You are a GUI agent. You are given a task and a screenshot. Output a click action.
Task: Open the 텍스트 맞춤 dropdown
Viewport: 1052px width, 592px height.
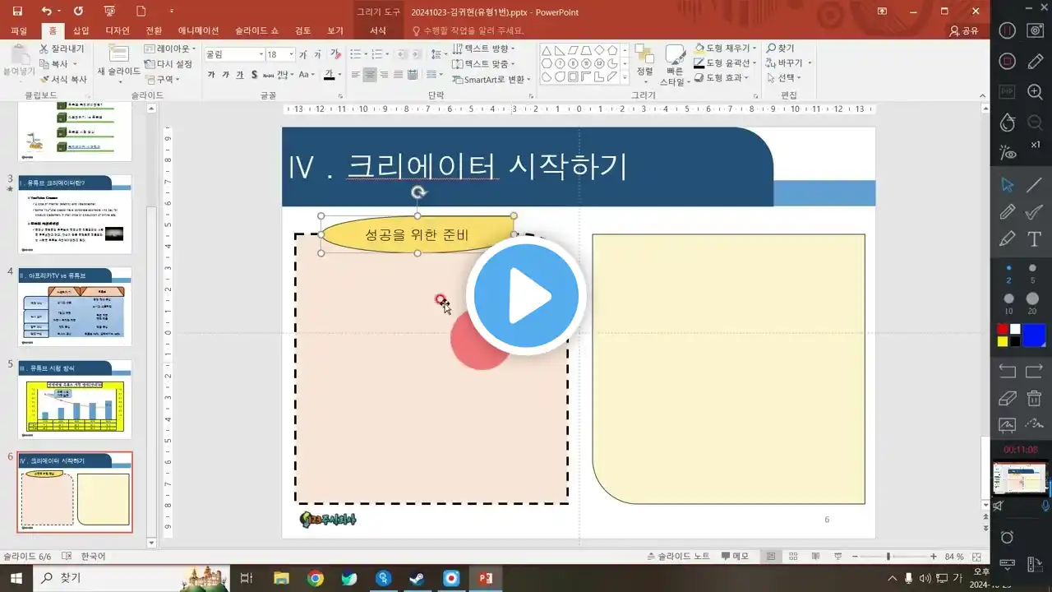(x=484, y=64)
